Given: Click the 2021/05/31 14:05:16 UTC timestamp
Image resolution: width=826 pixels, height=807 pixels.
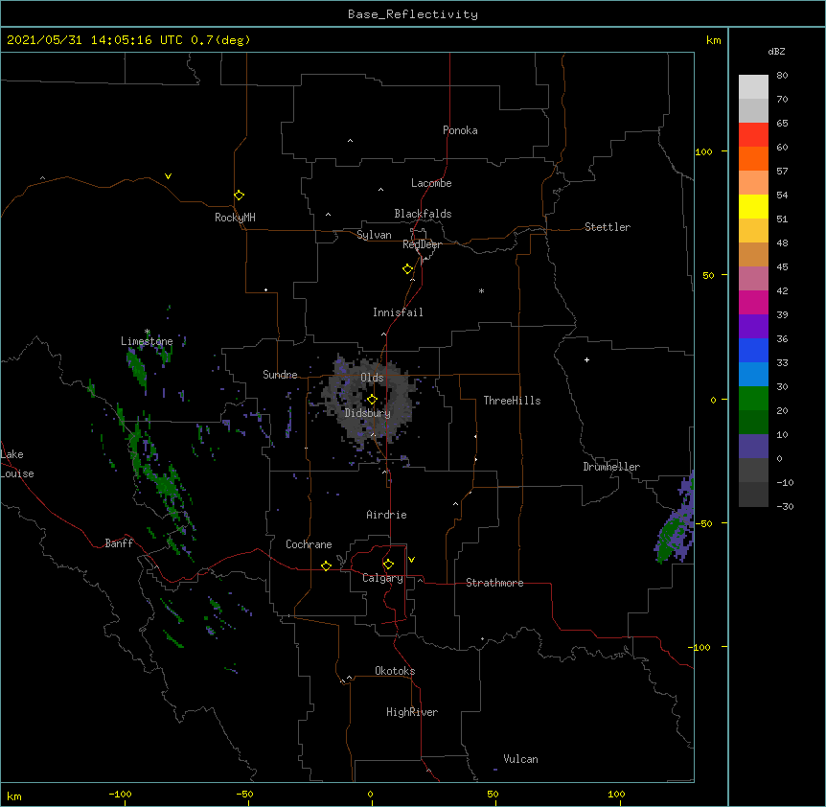Looking at the screenshot, I should click(94, 40).
